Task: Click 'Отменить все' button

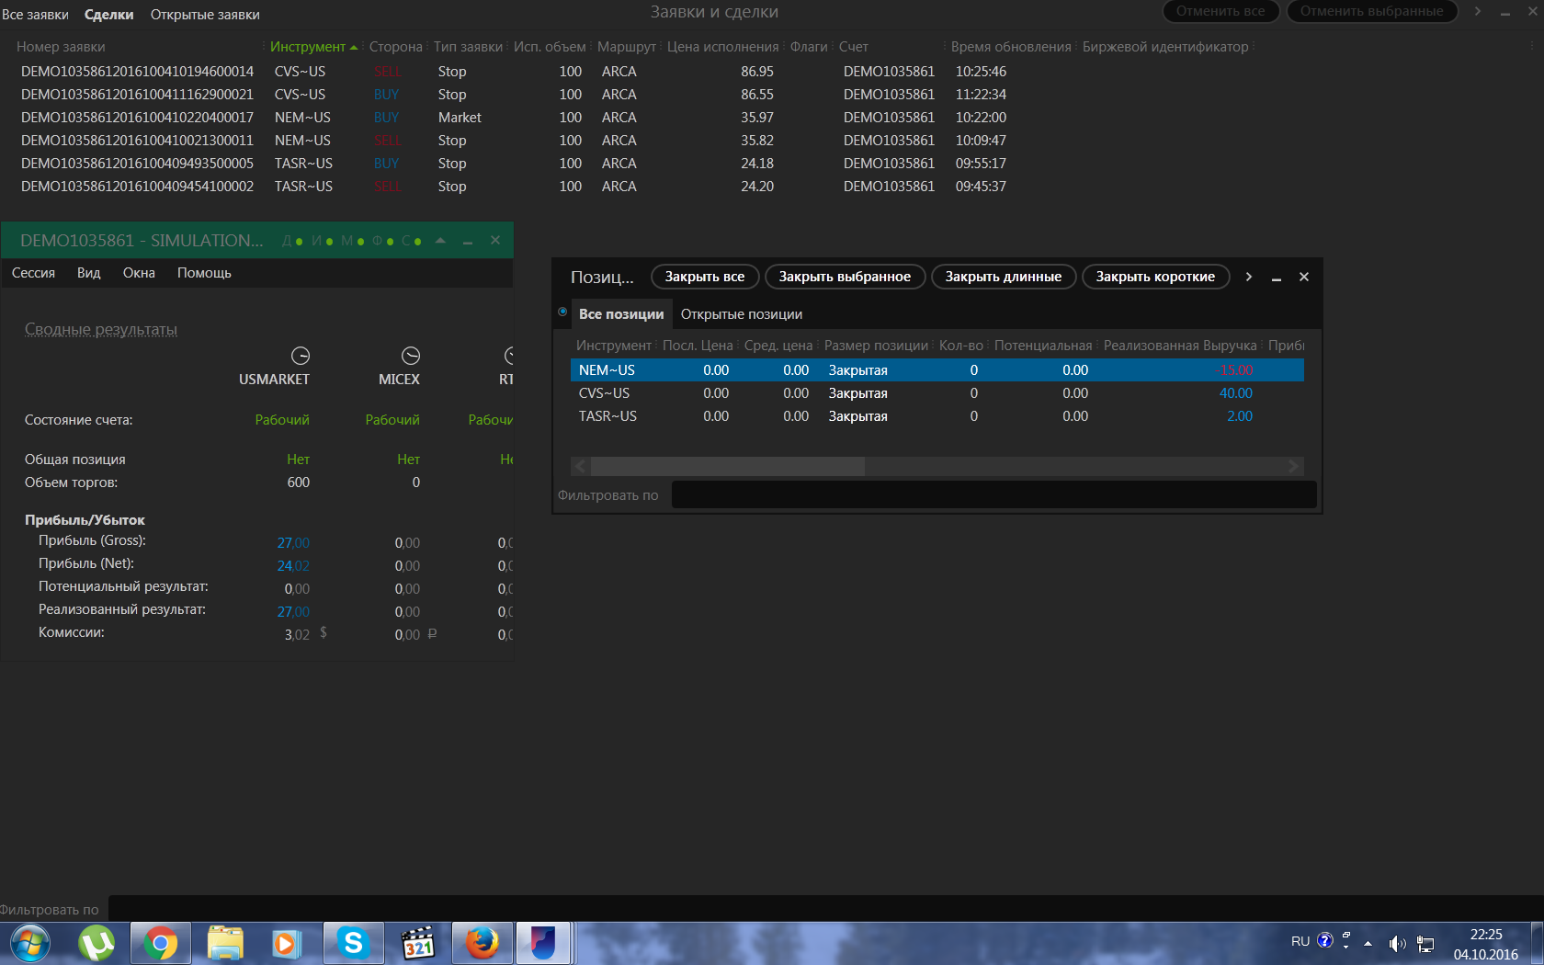Action: [1220, 11]
